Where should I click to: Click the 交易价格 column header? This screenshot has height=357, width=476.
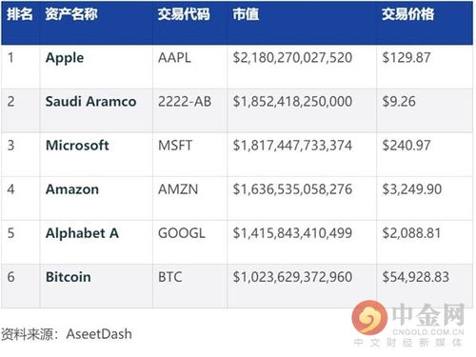coord(407,14)
